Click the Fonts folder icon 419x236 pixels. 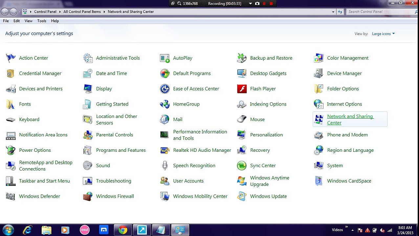(x=11, y=104)
